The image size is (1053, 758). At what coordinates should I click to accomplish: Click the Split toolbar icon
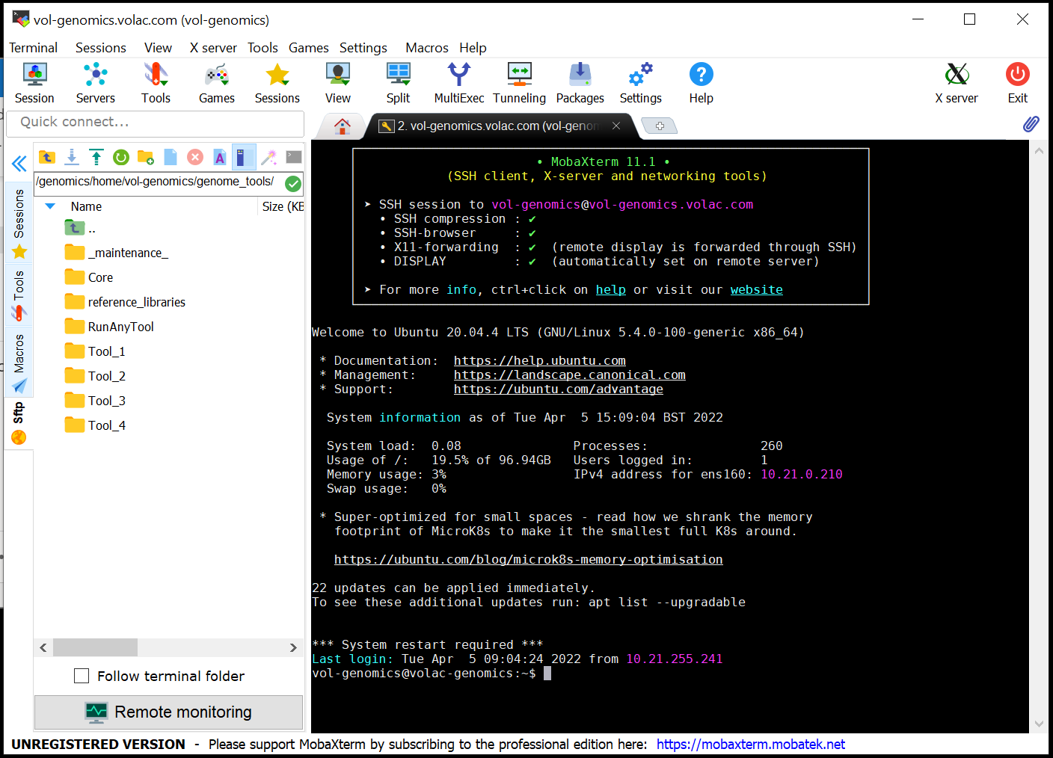click(x=398, y=83)
